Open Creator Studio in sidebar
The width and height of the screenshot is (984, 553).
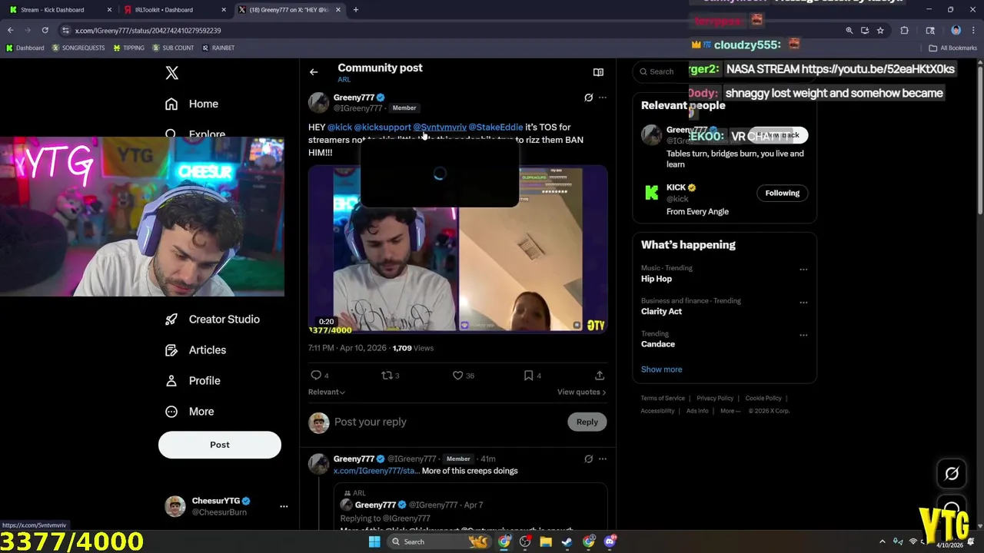pos(213,320)
